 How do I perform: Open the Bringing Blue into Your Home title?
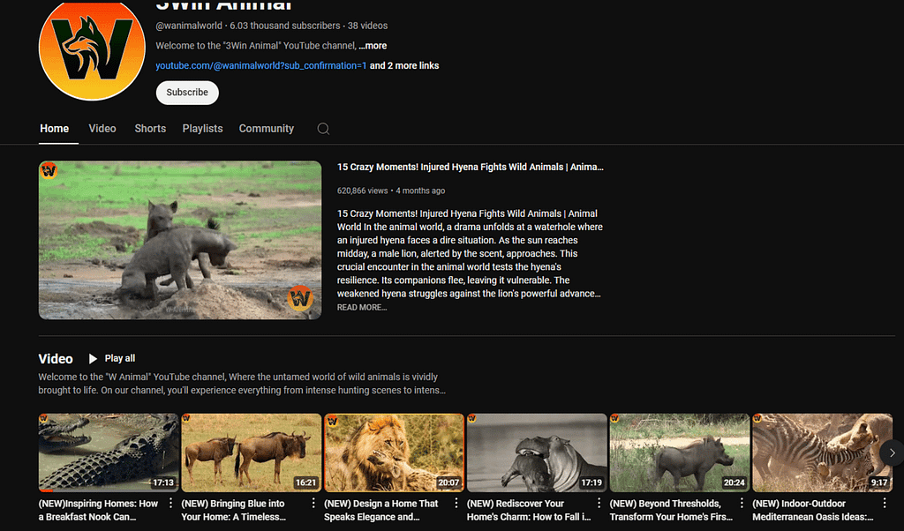point(233,510)
